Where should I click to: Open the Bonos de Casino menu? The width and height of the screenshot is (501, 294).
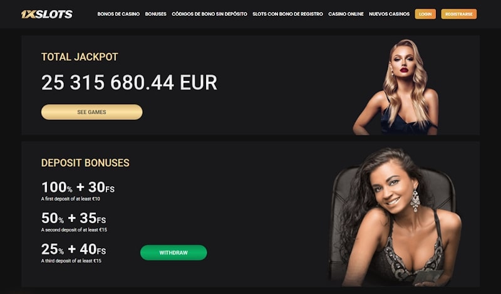[118, 14]
